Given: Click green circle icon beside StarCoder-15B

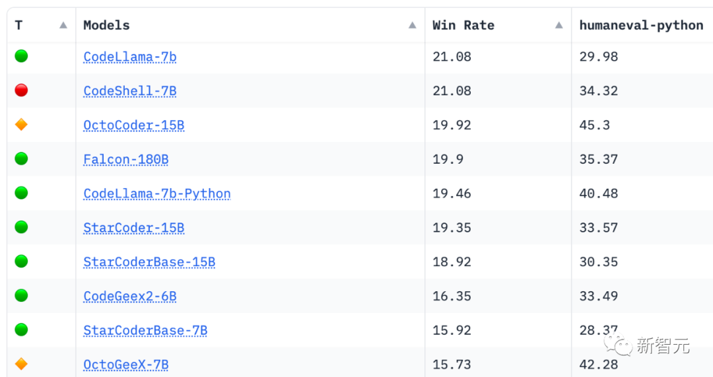Looking at the screenshot, I should click(21, 227).
